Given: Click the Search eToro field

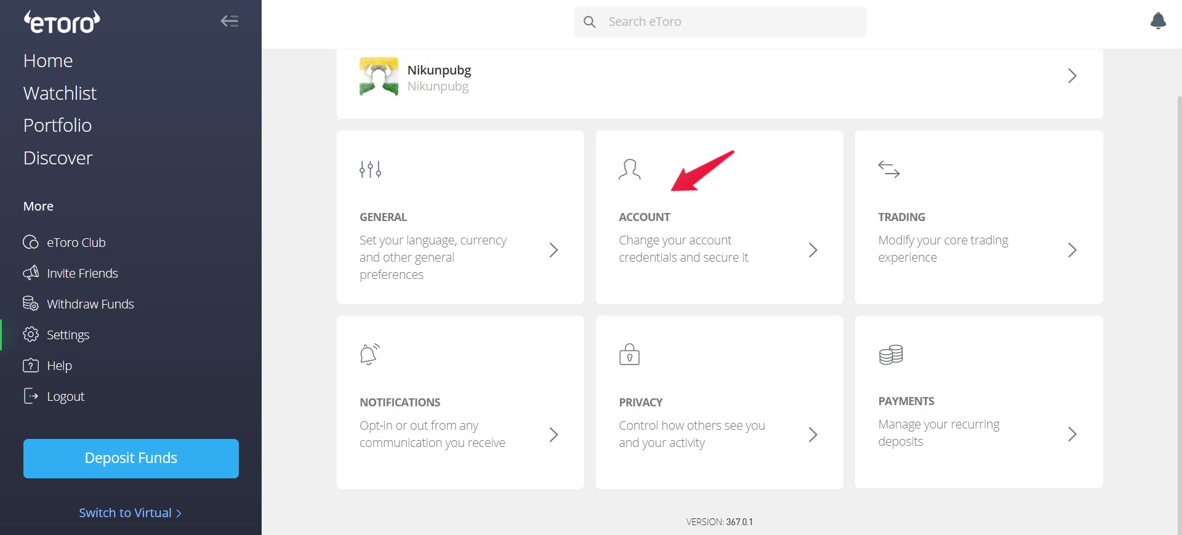Looking at the screenshot, I should click(720, 22).
